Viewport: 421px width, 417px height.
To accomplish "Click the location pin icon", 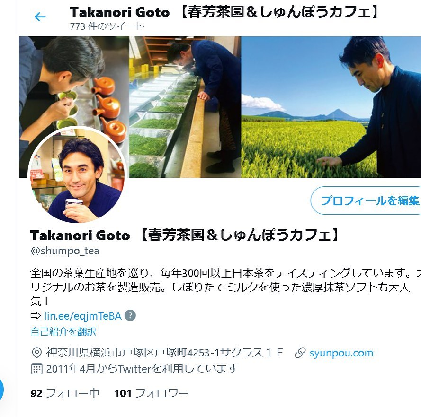I will pos(36,353).
